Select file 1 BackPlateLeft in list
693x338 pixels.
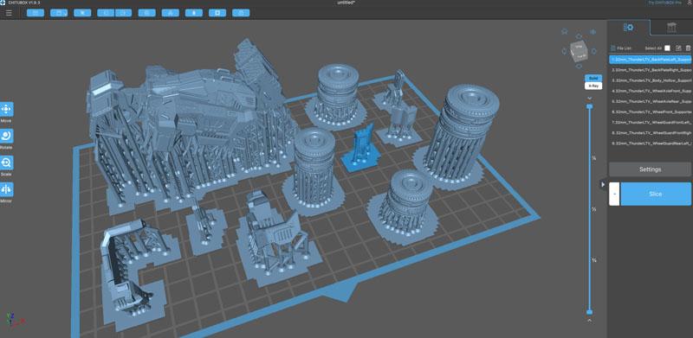tap(650, 59)
